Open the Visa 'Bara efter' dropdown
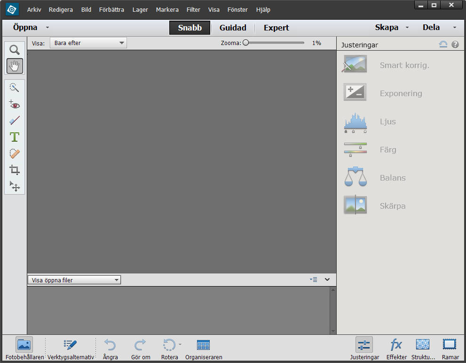The image size is (466, 363). (88, 43)
